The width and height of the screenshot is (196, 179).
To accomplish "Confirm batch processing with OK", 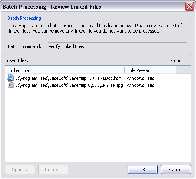I will tap(142, 170).
